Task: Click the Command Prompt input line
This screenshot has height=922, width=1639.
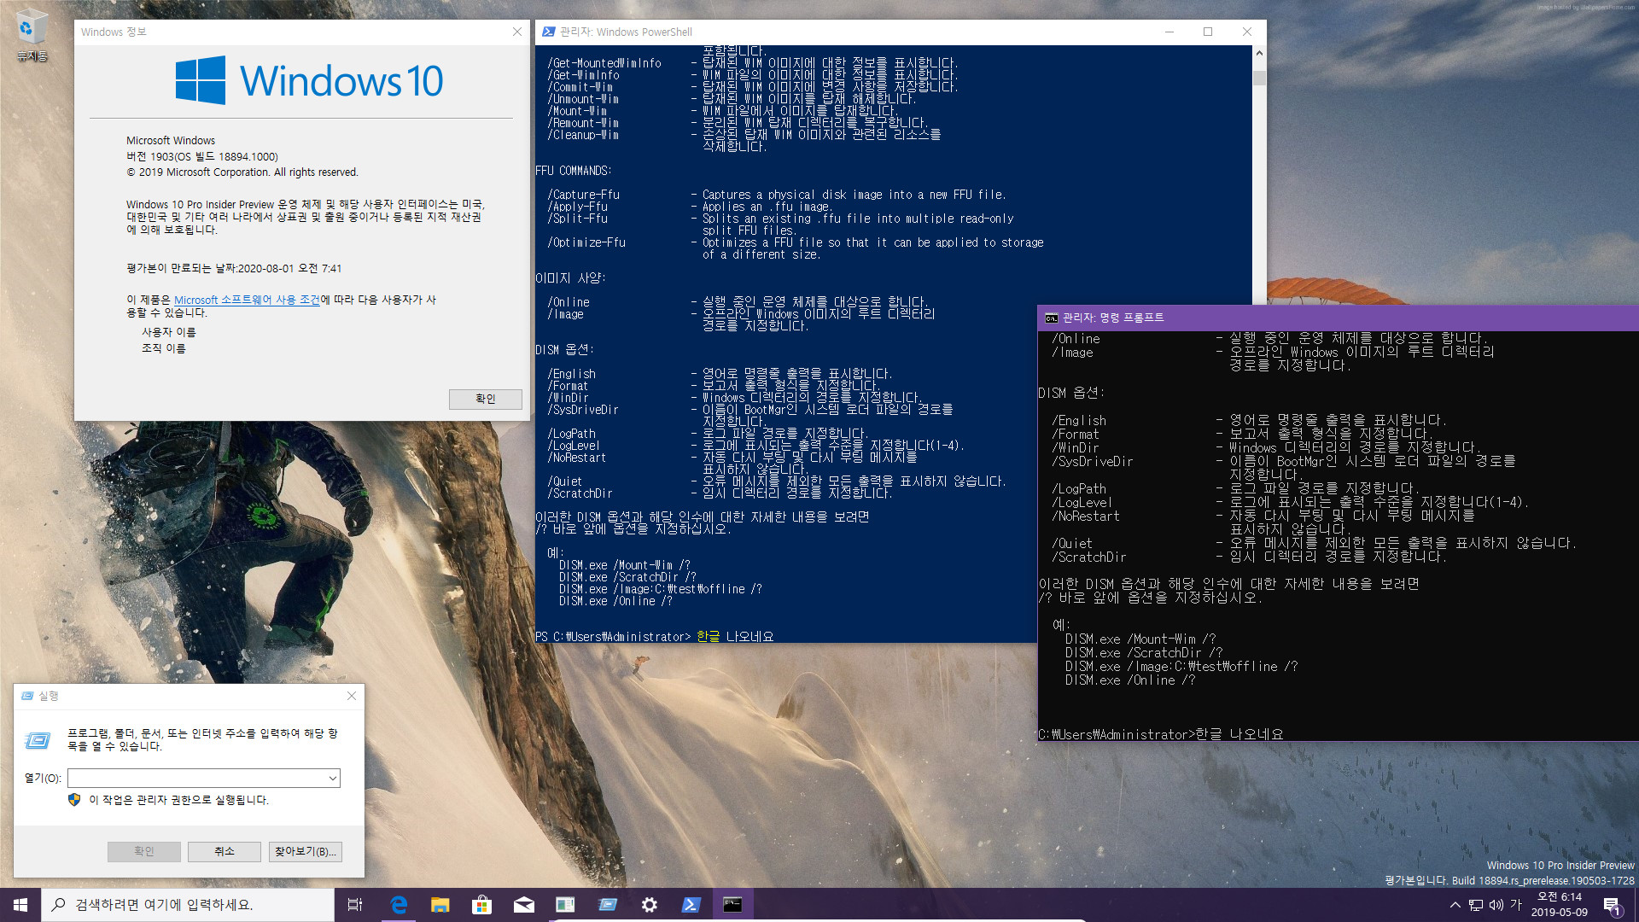Action: pyautogui.click(x=1160, y=734)
